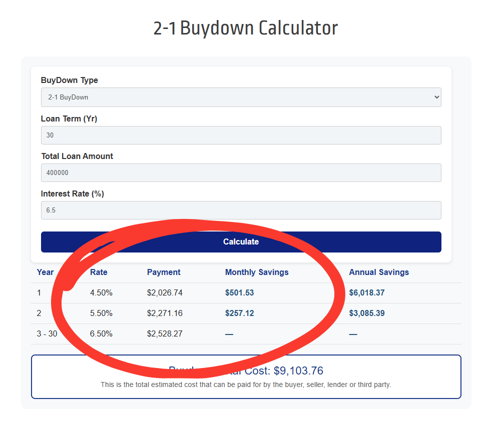Click the 'Monthly Savings' column header

[x=257, y=272]
